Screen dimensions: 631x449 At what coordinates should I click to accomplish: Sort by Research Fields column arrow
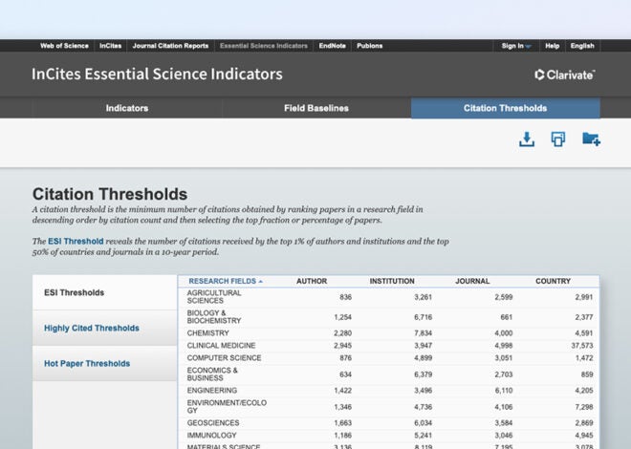tap(261, 282)
